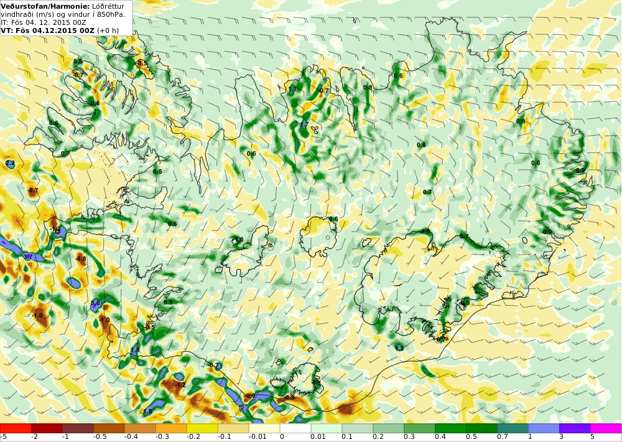
Task: Select the brown legend swatch between -0.5 and -0.4
Action: (x=109, y=428)
